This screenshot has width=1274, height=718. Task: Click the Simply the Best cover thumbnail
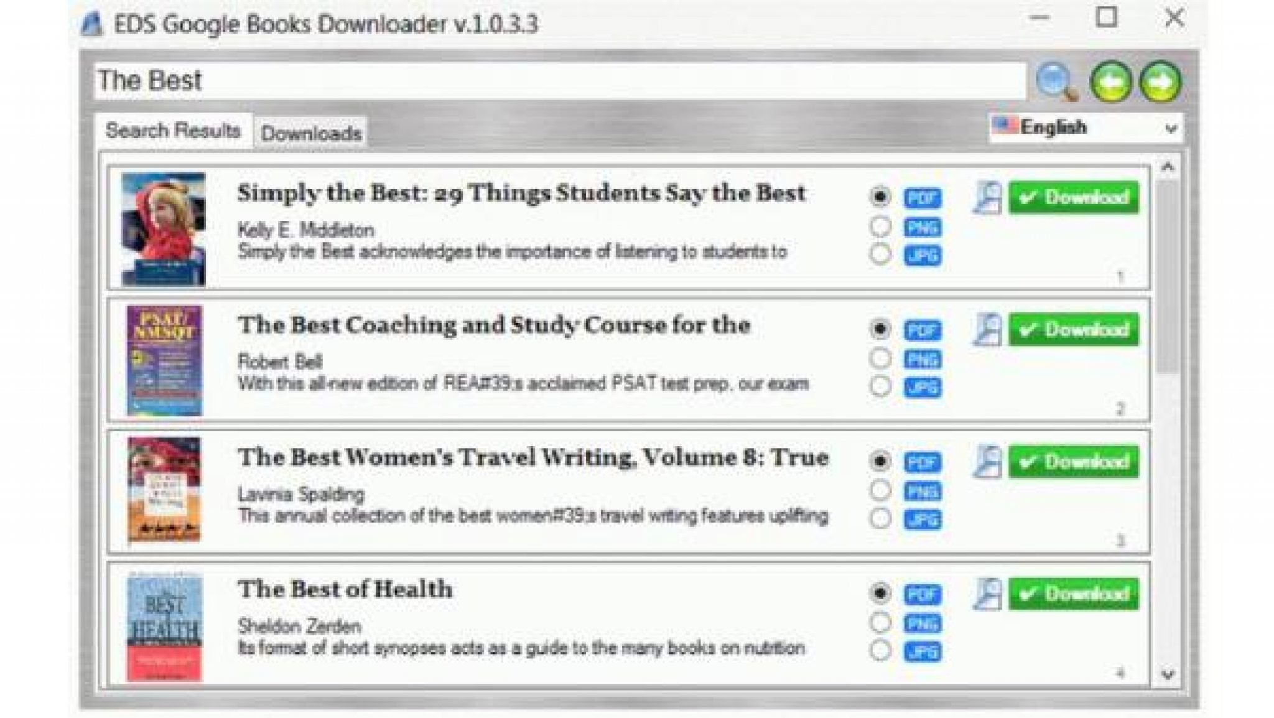click(x=164, y=229)
